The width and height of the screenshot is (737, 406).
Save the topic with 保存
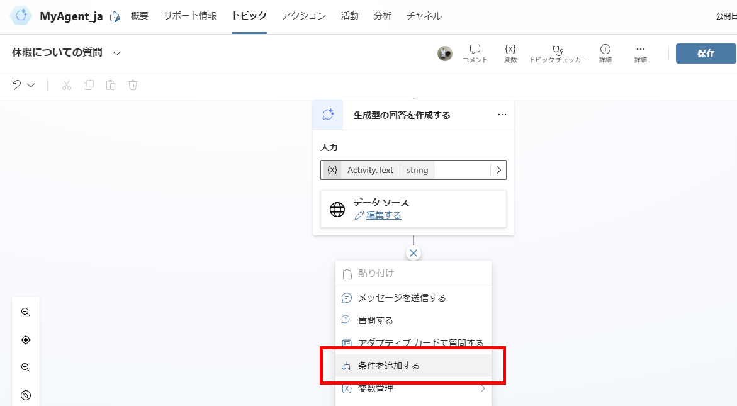706,54
